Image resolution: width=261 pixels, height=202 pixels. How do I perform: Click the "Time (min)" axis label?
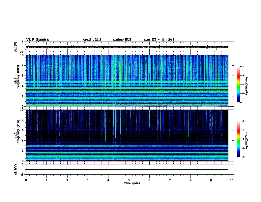click(132, 183)
